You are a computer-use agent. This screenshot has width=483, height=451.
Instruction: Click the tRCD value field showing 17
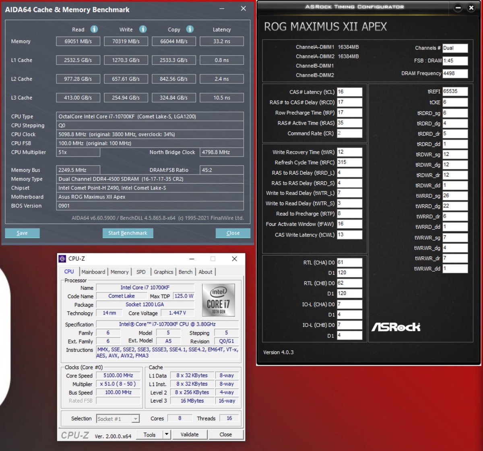[x=349, y=102]
